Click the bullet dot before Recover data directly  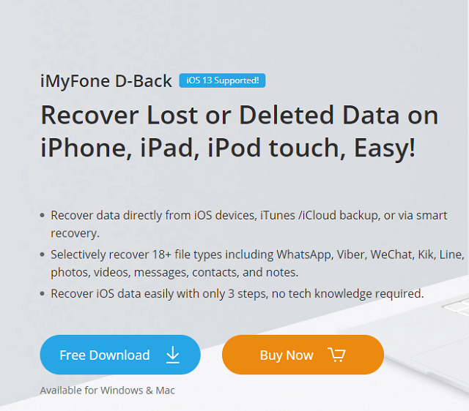coord(43,215)
